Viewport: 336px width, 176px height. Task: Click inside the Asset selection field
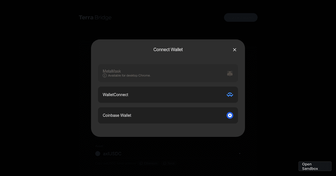pos(168,154)
